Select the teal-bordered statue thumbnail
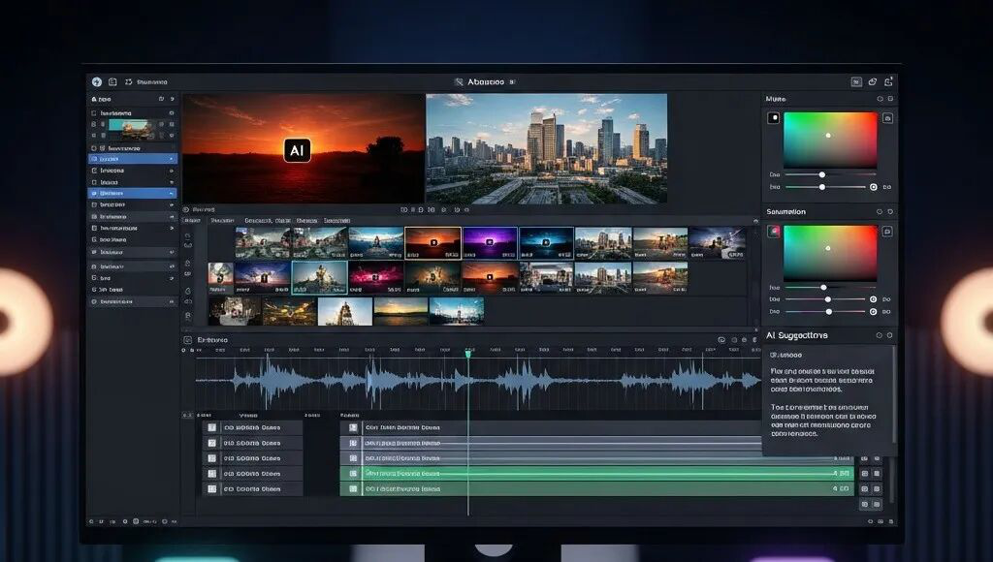The height and width of the screenshot is (562, 993). pyautogui.click(x=319, y=278)
